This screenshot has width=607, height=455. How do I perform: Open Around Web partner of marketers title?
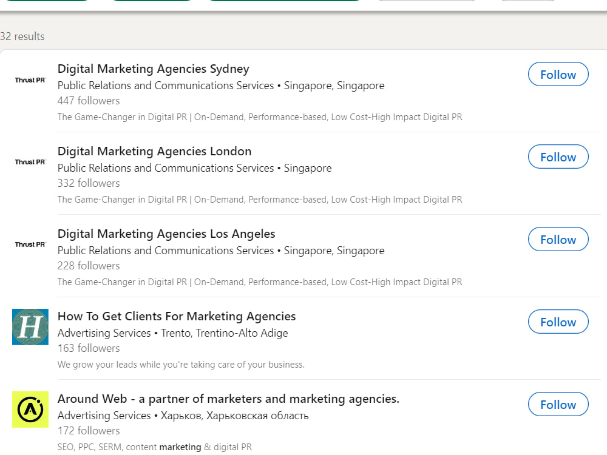pos(228,399)
